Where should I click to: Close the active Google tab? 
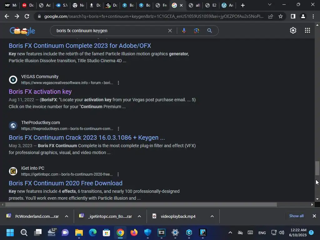click(181, 6)
